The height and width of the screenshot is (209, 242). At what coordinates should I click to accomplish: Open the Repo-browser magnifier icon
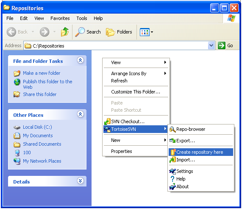(x=172, y=129)
